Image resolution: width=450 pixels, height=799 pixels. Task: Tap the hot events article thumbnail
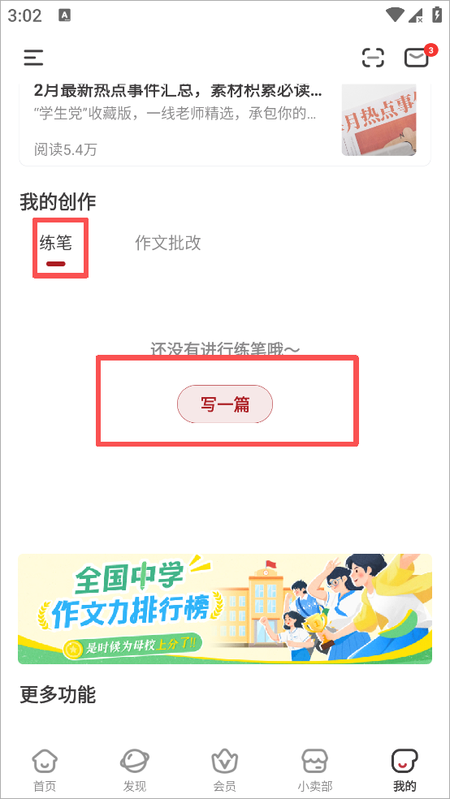(379, 119)
